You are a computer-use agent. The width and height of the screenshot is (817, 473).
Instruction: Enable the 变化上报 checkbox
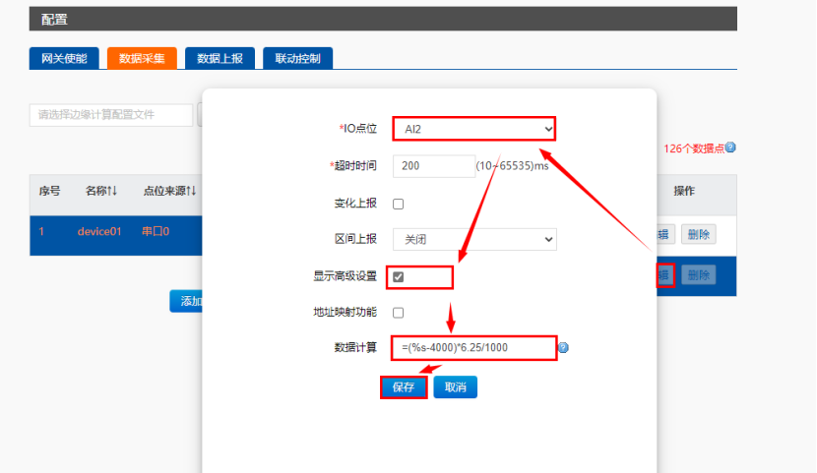(399, 204)
